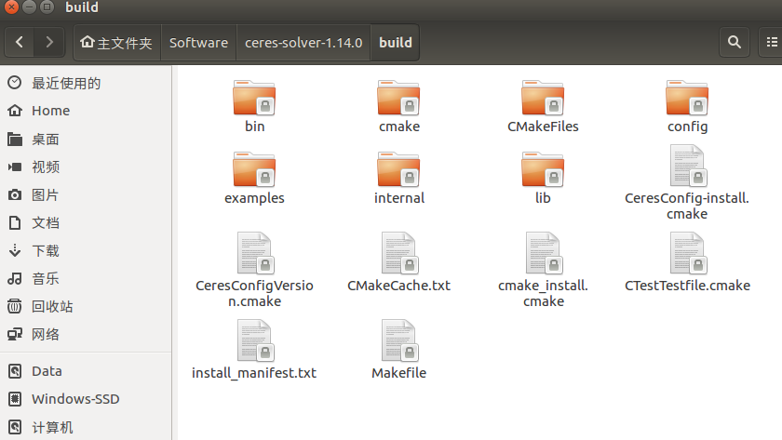Viewport: 782px width, 440px height.
Task: Select the CTestTestfile.cmake file icon
Action: [688, 253]
